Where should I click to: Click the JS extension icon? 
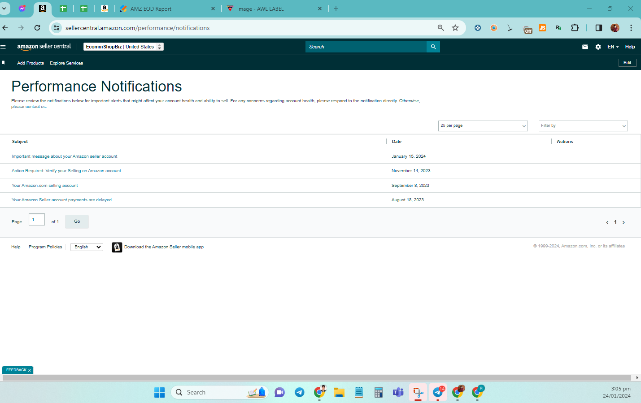pos(542,28)
